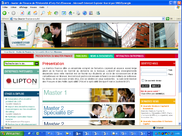Screen dimensions: 182x136
Task: Click the page vertical scrollbar thumb
Action: point(180,58)
